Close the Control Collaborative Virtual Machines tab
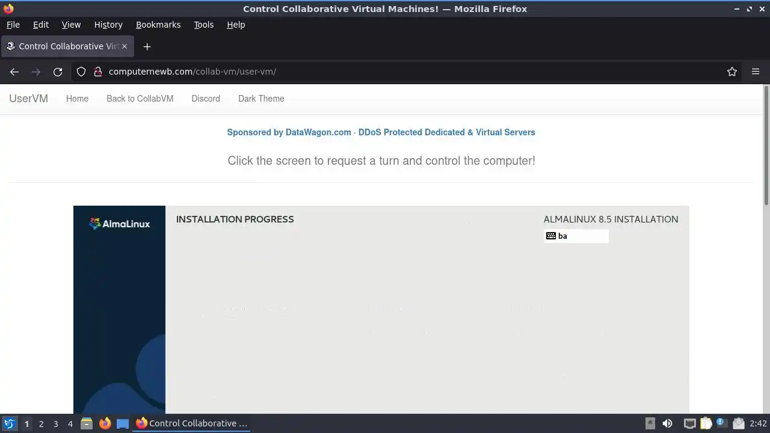The image size is (770, 433). [125, 46]
